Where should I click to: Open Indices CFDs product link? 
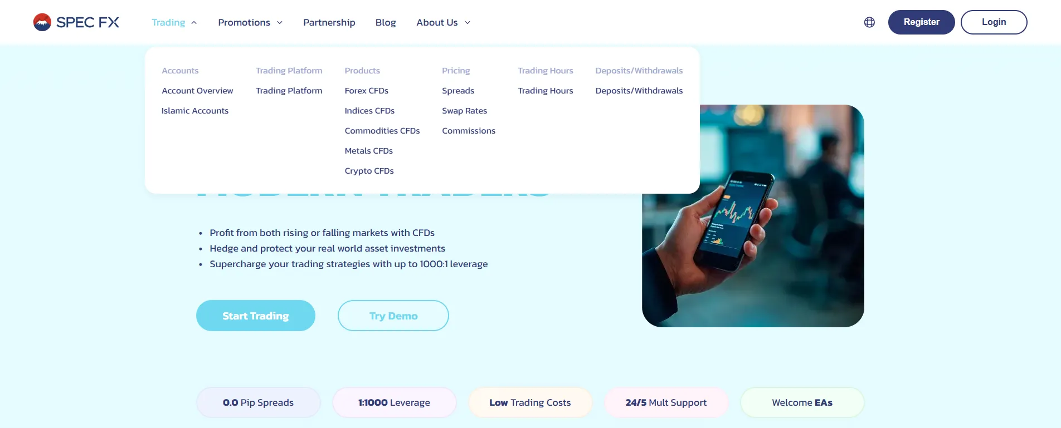click(x=369, y=111)
